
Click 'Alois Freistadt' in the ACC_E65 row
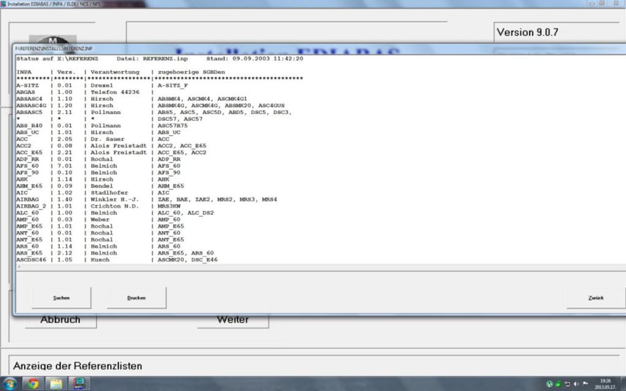click(x=119, y=152)
